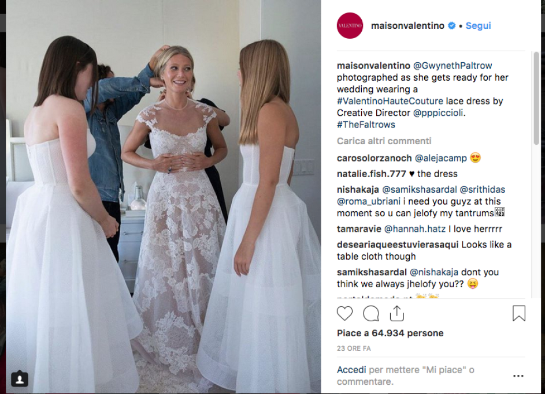
Task: Open the 23 ORE FA timestamp
Action: 354,348
